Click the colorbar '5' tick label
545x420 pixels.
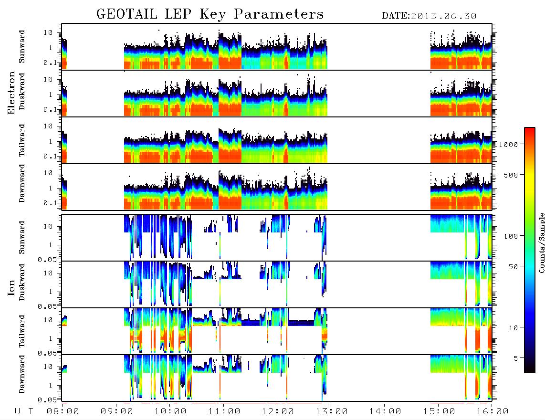click(x=515, y=358)
